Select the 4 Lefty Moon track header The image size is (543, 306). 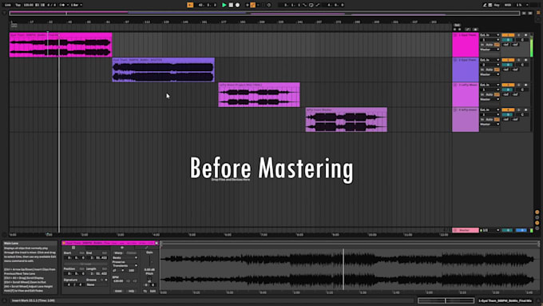[466, 120]
